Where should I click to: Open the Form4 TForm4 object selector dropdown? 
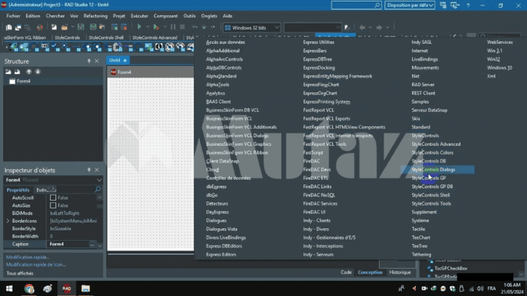99,180
